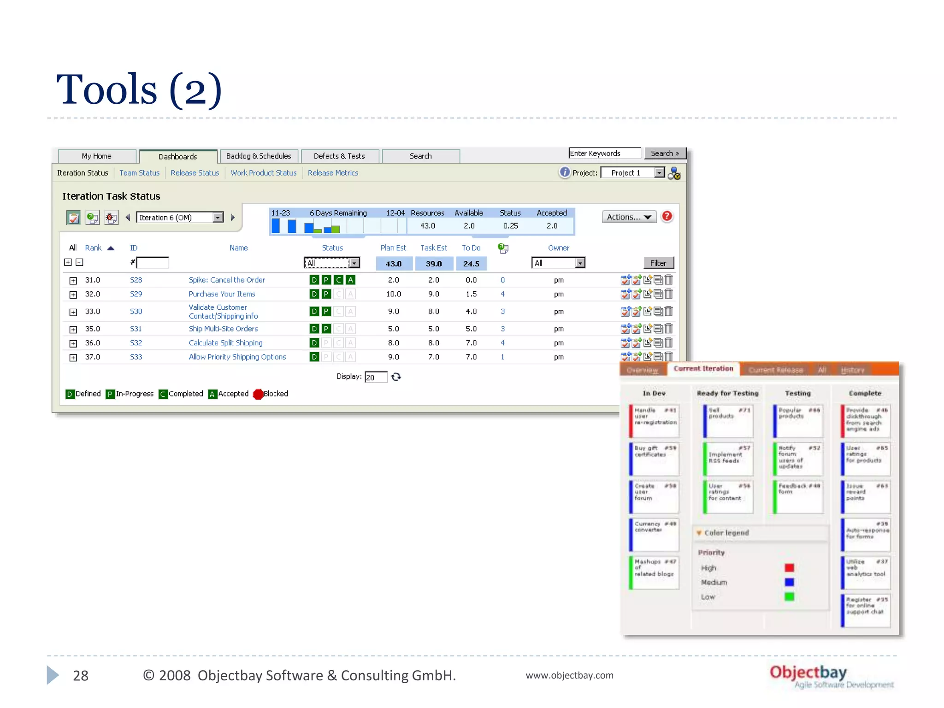Screen dimensions: 944x708
Task: Click the defects bug icon in toolbar
Action: pos(111,218)
